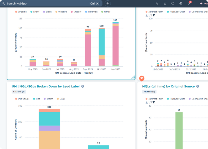This screenshot has width=208, height=149.
Task: Toggle the Organic legend series
Action: [x=21, y=12]
